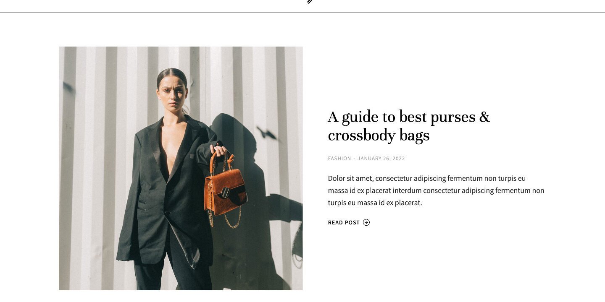
Task: Click the circled arrow icon beside Read Post
Action: (x=366, y=222)
